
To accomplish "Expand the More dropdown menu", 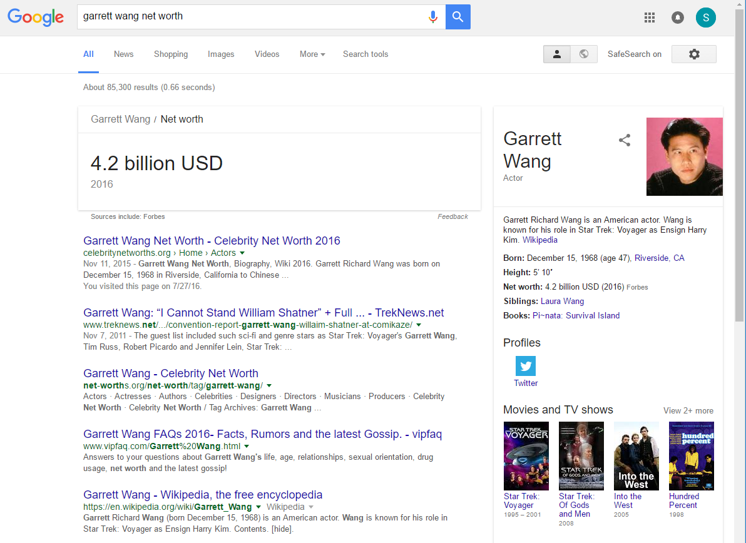I will (x=312, y=54).
